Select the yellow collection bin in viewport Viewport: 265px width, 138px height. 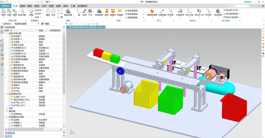[146, 94]
